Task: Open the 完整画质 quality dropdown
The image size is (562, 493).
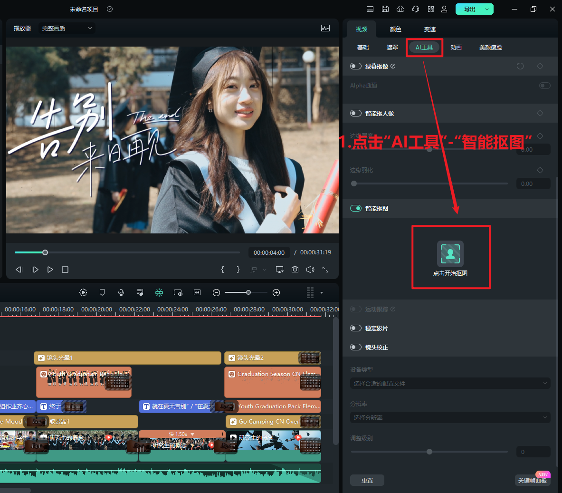Action: [x=67, y=28]
